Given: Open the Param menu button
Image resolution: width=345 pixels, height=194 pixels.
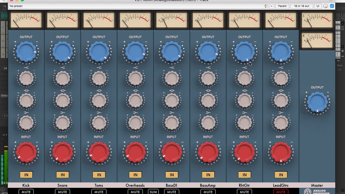Looking at the screenshot, I should (x=282, y=6).
